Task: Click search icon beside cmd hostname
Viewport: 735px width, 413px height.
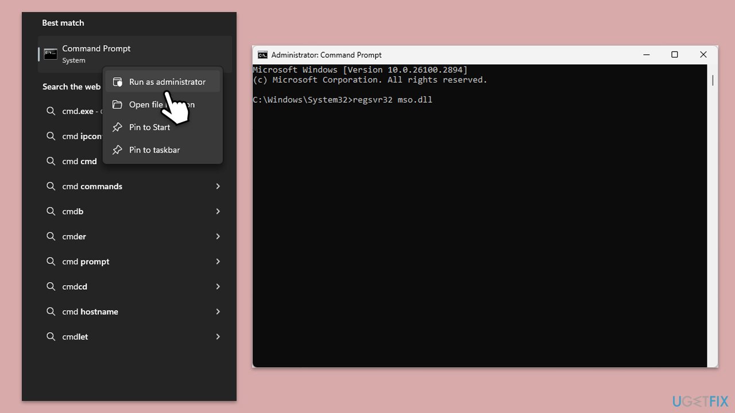Action: 51,311
